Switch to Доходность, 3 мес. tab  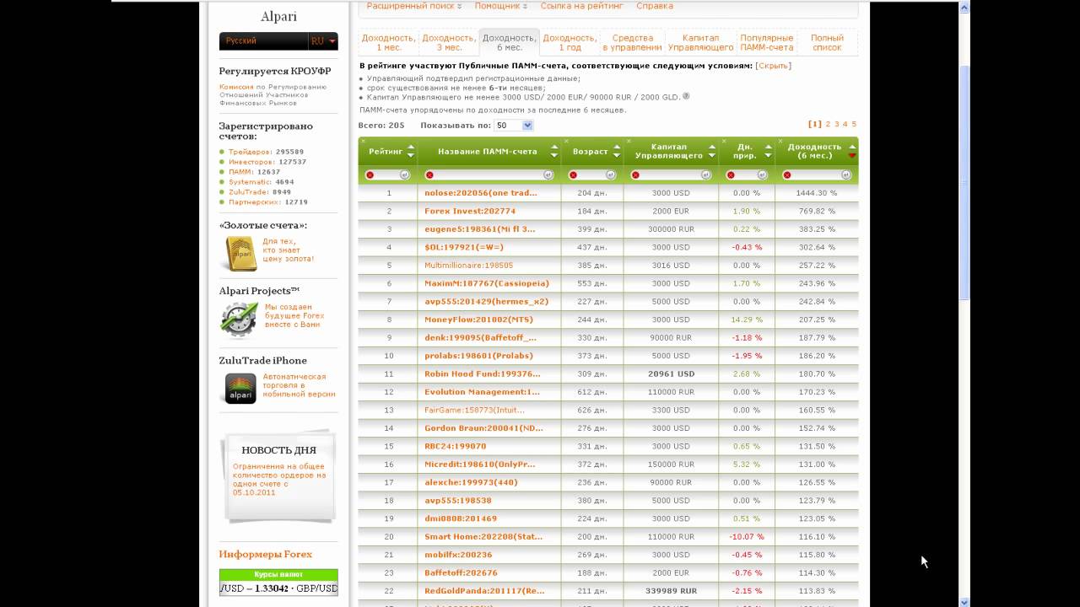tap(448, 42)
